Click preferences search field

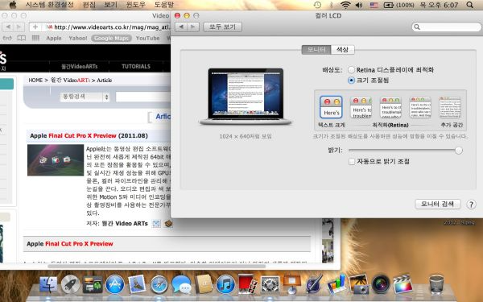(x=446, y=27)
